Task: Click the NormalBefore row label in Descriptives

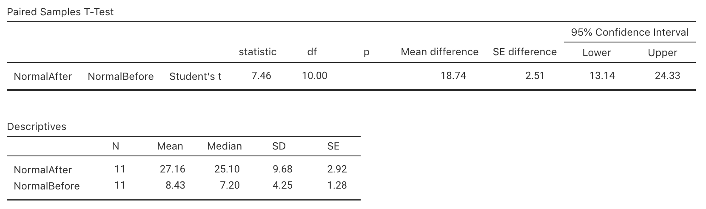Action: tap(46, 186)
